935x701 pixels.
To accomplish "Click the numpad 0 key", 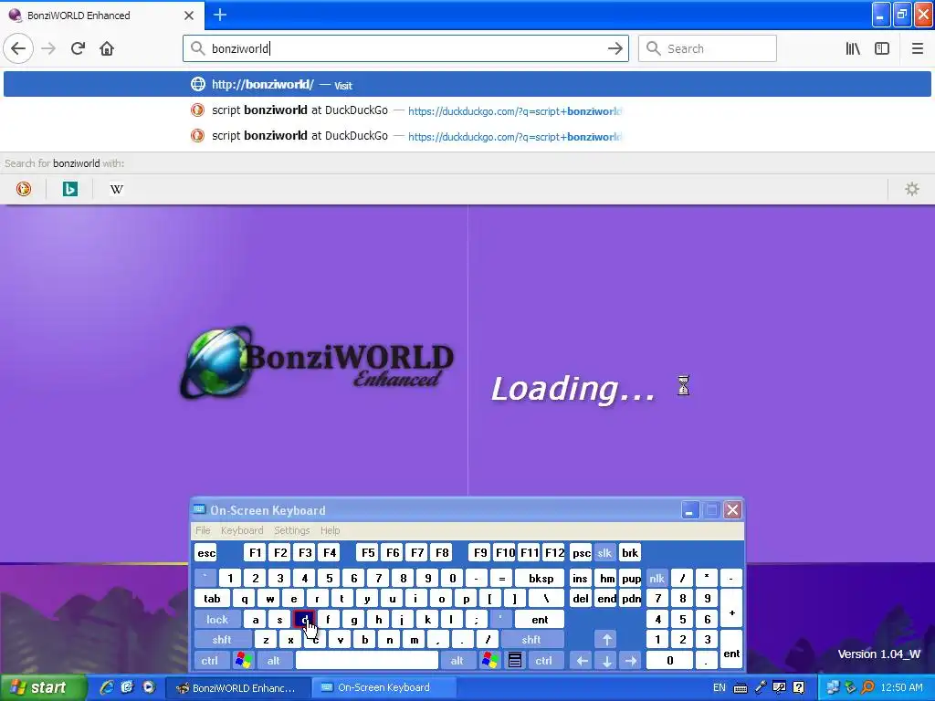I will tap(669, 661).
